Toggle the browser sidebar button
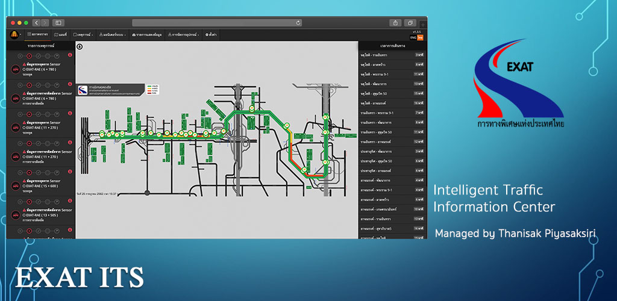 click(58, 23)
